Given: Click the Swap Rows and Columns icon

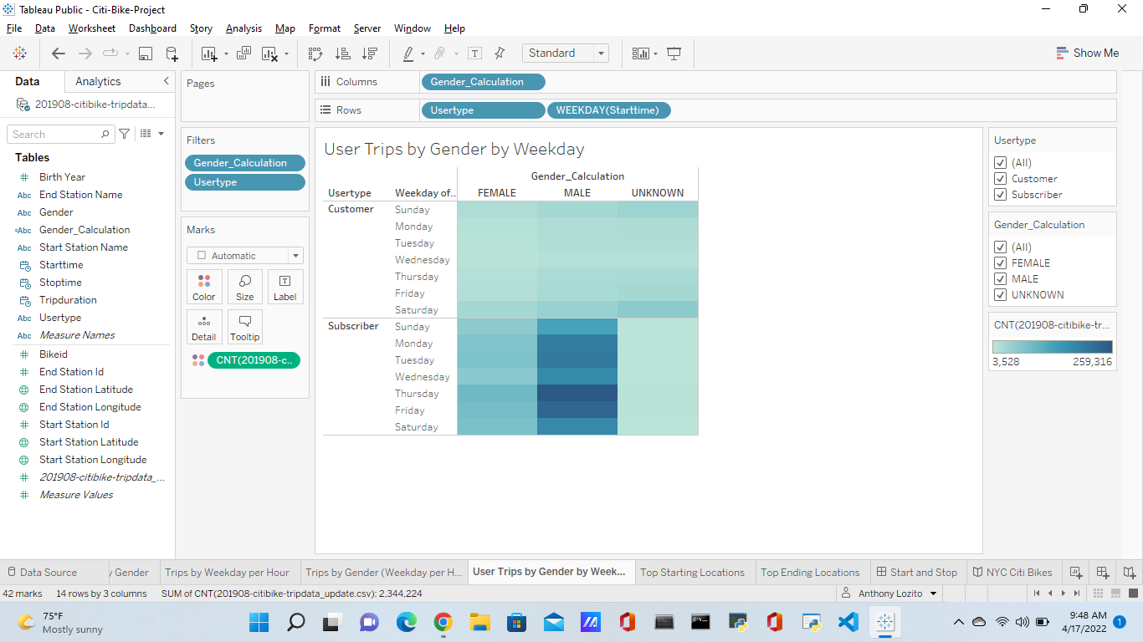Looking at the screenshot, I should [x=315, y=53].
